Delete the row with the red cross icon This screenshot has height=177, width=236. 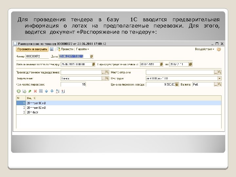tap(35, 91)
